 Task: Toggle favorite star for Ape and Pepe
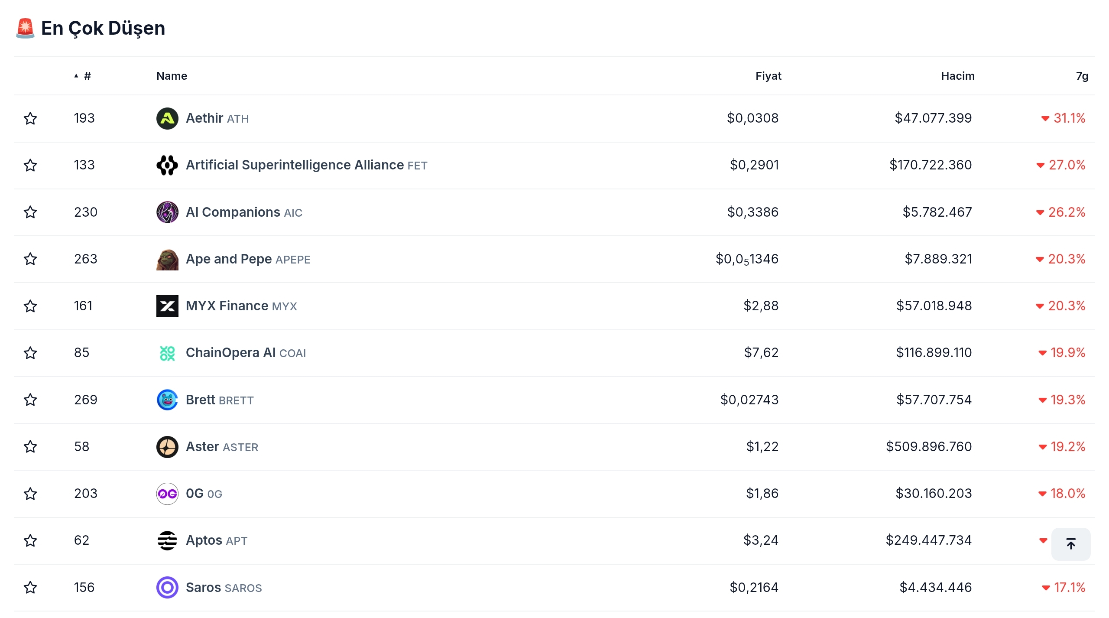30,259
